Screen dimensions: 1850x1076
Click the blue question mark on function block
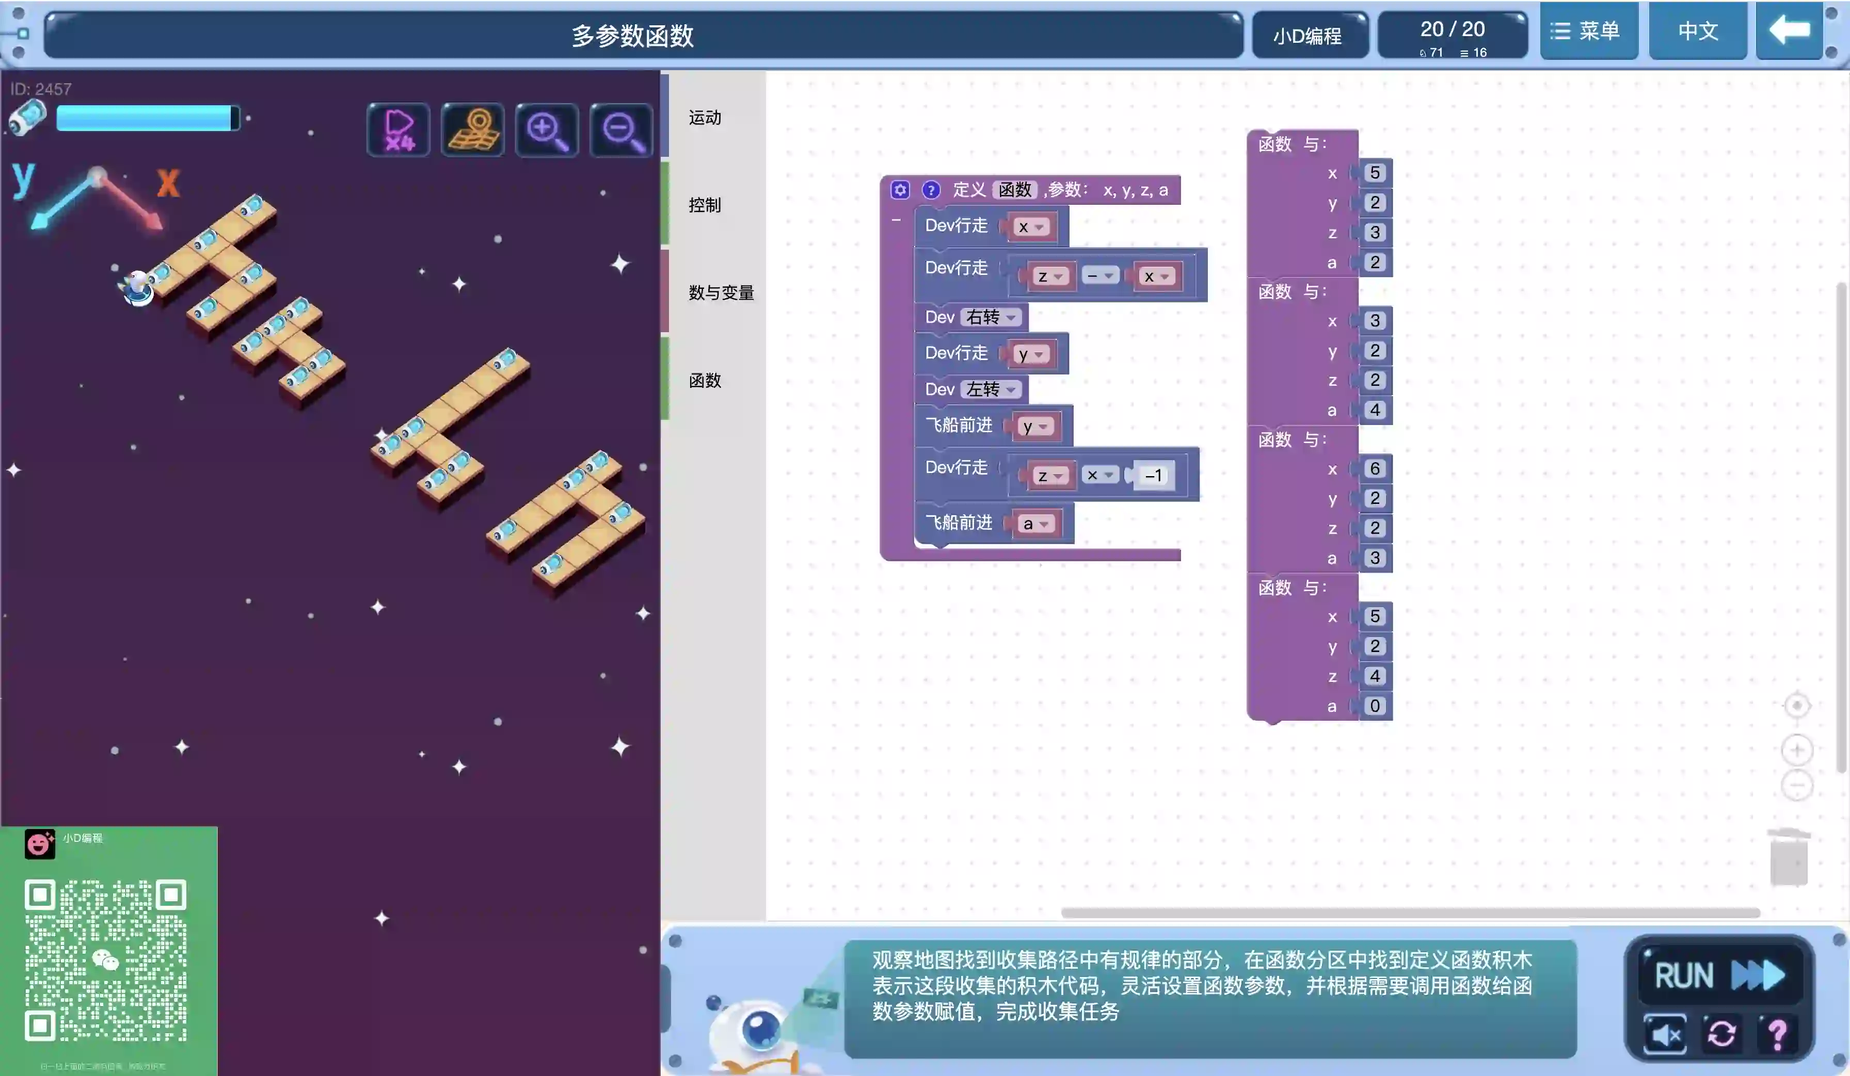point(931,190)
